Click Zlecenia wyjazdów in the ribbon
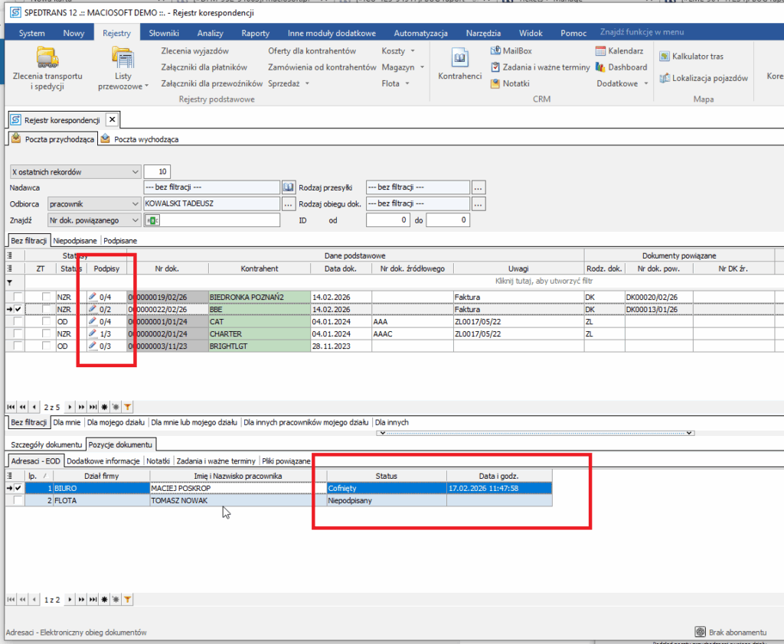The image size is (784, 644). (194, 50)
